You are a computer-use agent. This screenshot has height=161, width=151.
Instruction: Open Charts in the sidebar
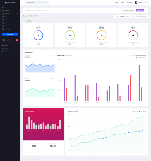tap(6, 23)
